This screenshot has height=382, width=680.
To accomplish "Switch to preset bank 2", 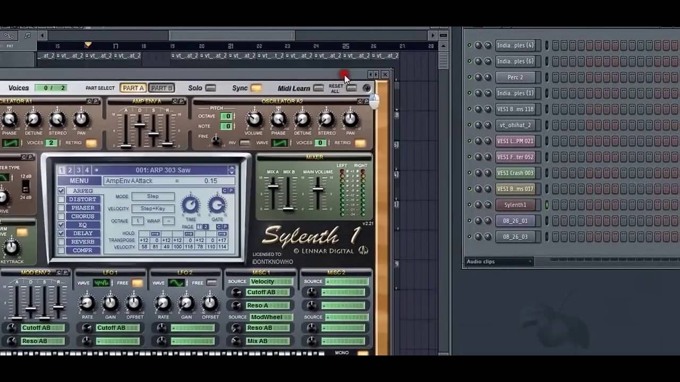I will coord(70,170).
